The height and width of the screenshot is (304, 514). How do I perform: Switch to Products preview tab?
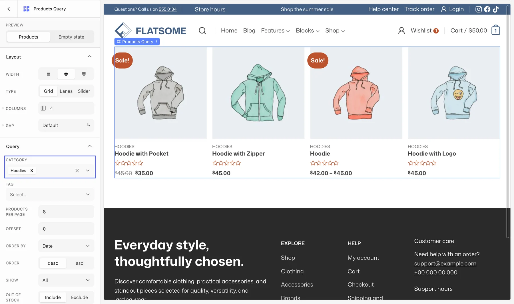tap(29, 37)
